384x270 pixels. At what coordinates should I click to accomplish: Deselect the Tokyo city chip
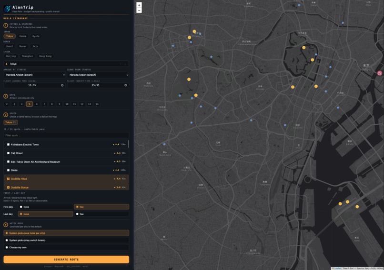pos(10,36)
